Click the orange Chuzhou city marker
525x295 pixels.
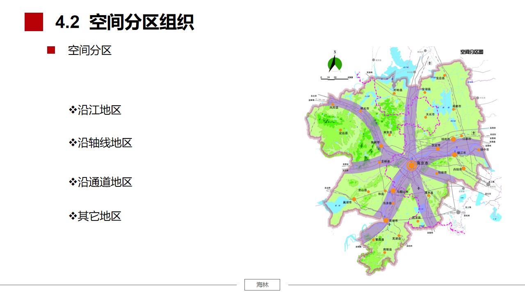(381, 146)
